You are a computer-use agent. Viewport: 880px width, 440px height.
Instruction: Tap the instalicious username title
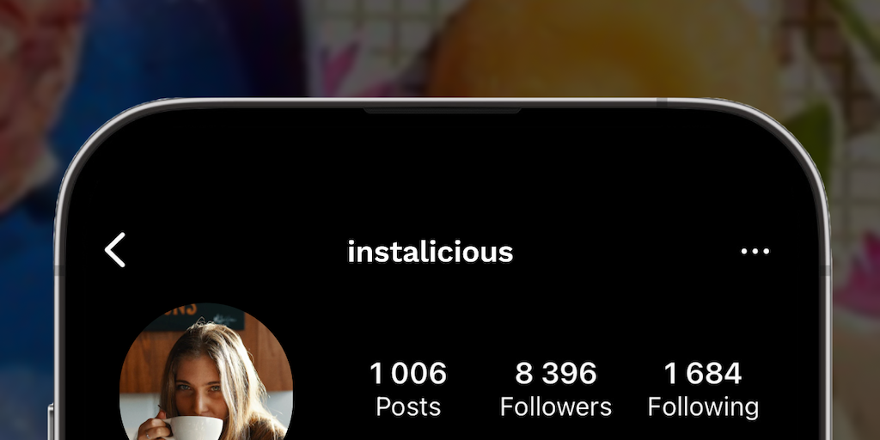tap(431, 252)
